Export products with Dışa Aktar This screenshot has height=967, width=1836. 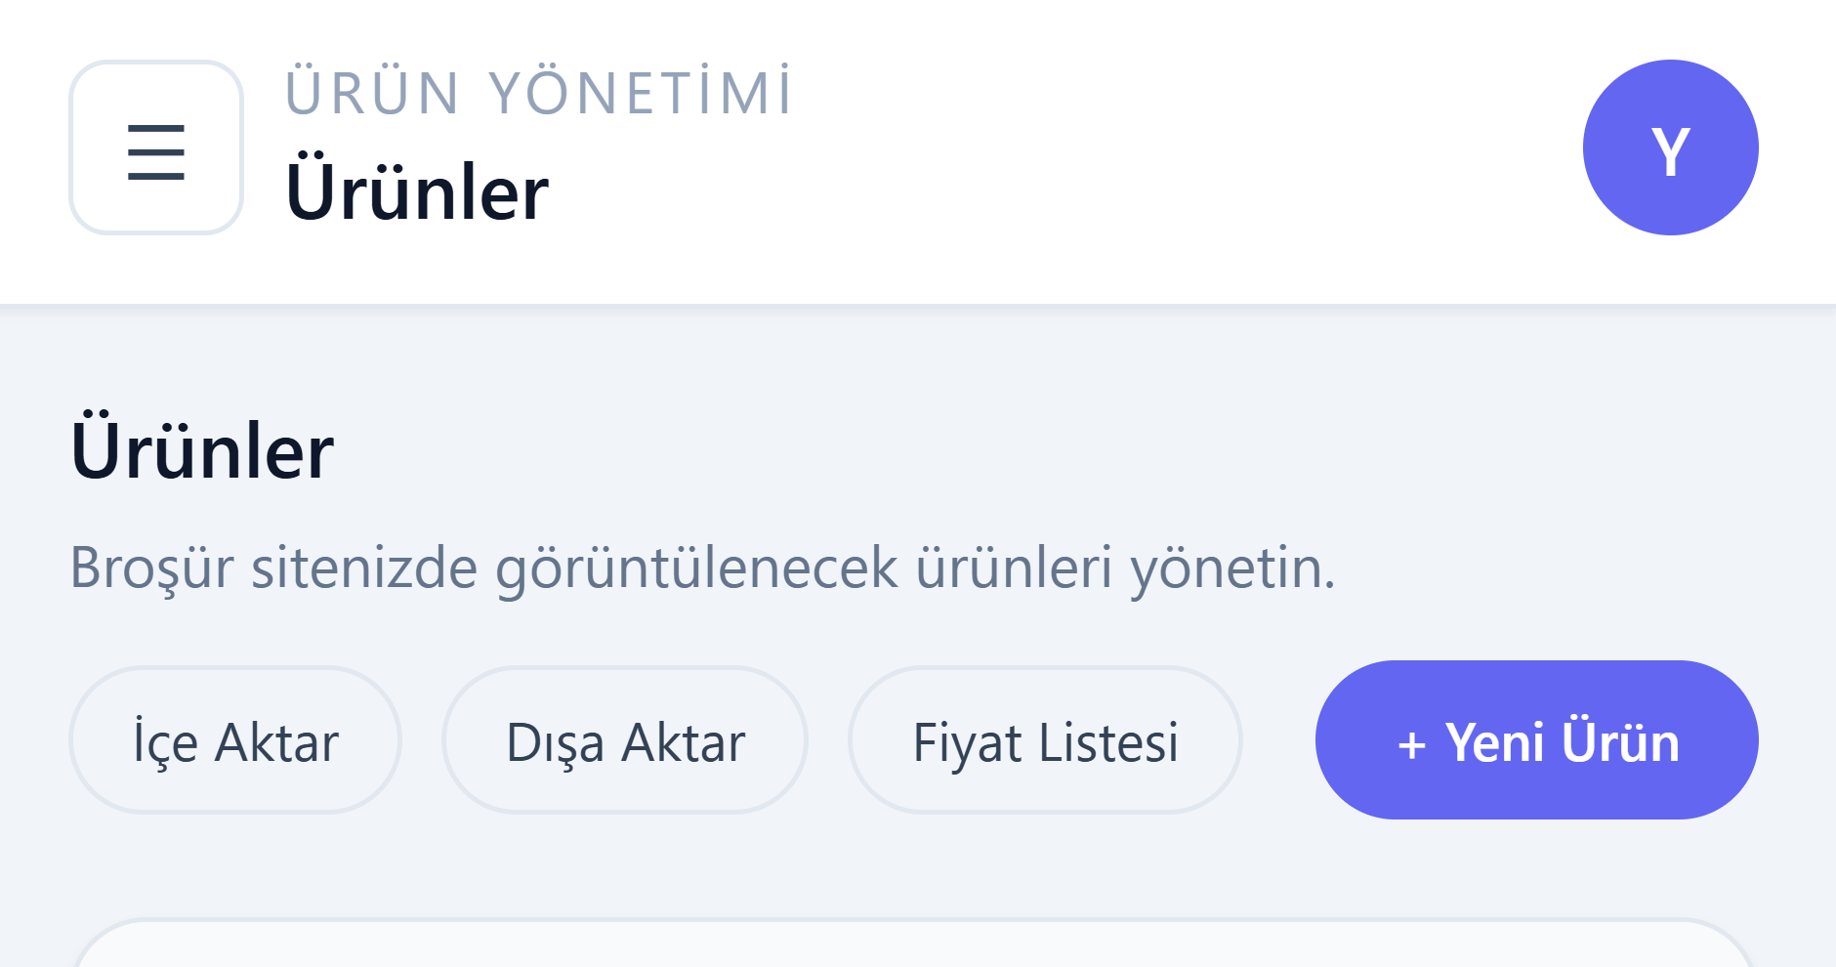pos(625,740)
